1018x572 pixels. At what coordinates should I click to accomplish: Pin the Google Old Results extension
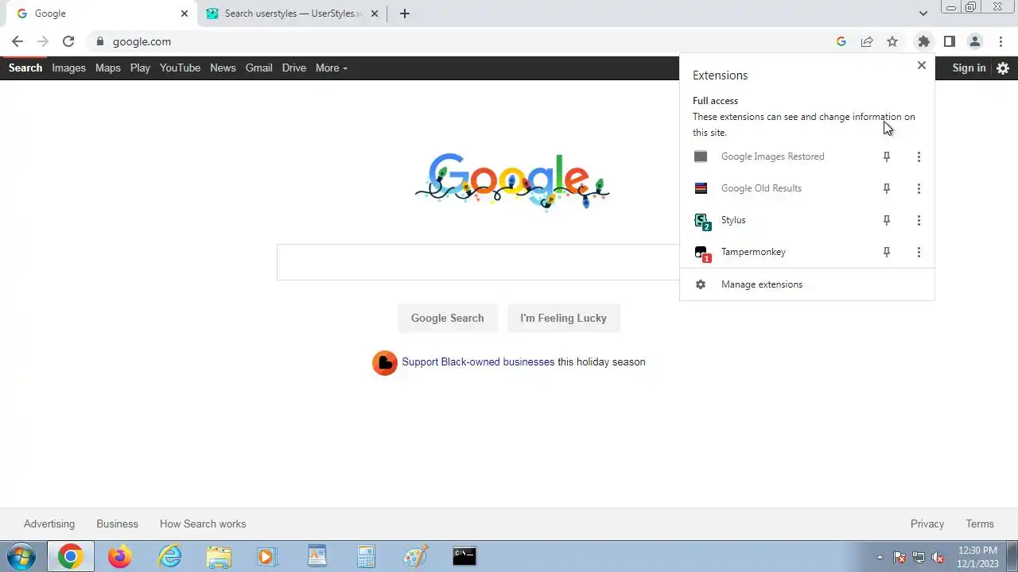887,188
